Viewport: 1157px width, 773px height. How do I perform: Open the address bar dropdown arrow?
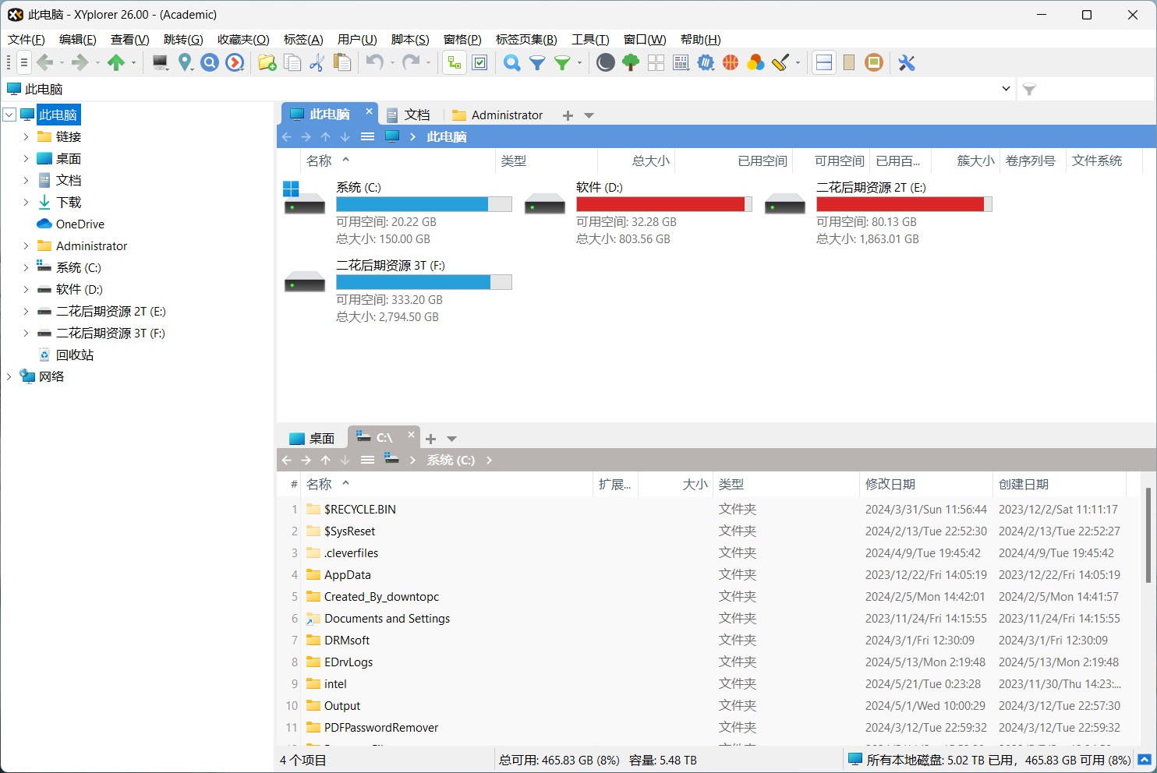click(1005, 89)
